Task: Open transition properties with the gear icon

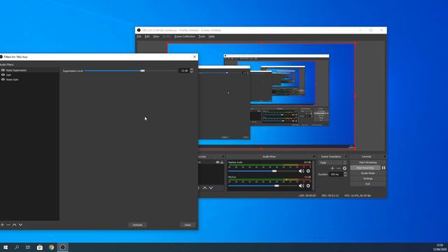Action: pos(344,168)
